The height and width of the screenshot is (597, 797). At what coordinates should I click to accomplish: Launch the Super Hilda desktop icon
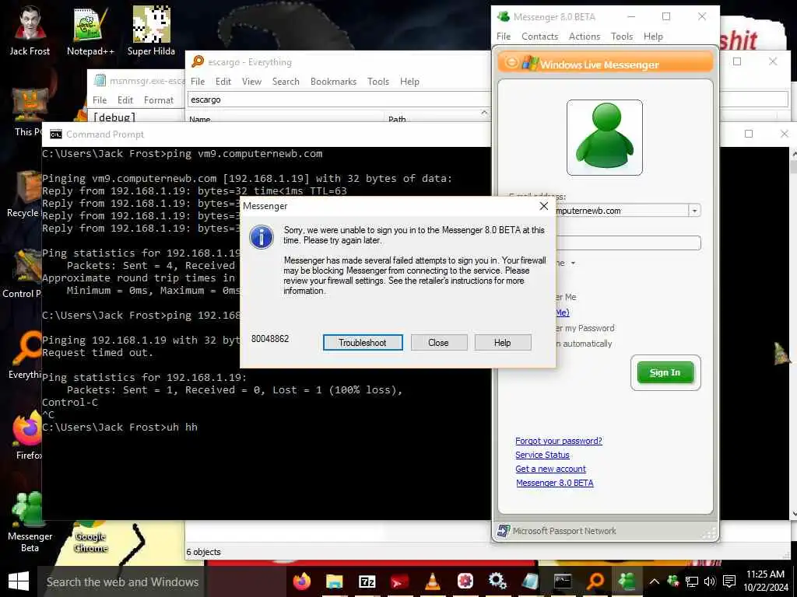pyautogui.click(x=151, y=30)
